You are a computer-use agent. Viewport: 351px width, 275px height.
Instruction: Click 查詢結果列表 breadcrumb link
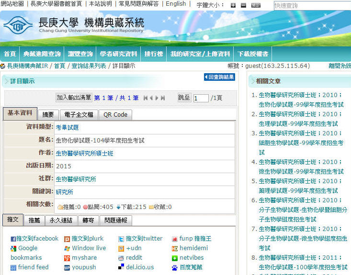coord(89,66)
